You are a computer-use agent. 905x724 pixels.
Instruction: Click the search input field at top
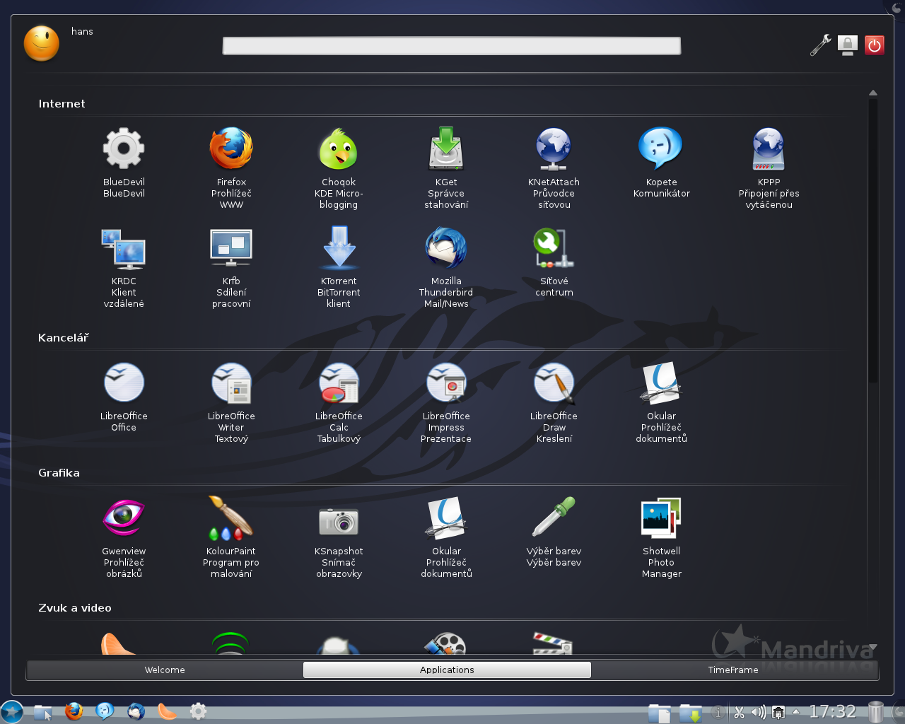[x=451, y=46]
